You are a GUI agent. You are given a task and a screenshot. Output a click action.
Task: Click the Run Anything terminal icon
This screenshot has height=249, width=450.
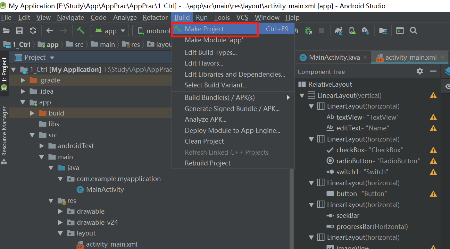click(400, 31)
